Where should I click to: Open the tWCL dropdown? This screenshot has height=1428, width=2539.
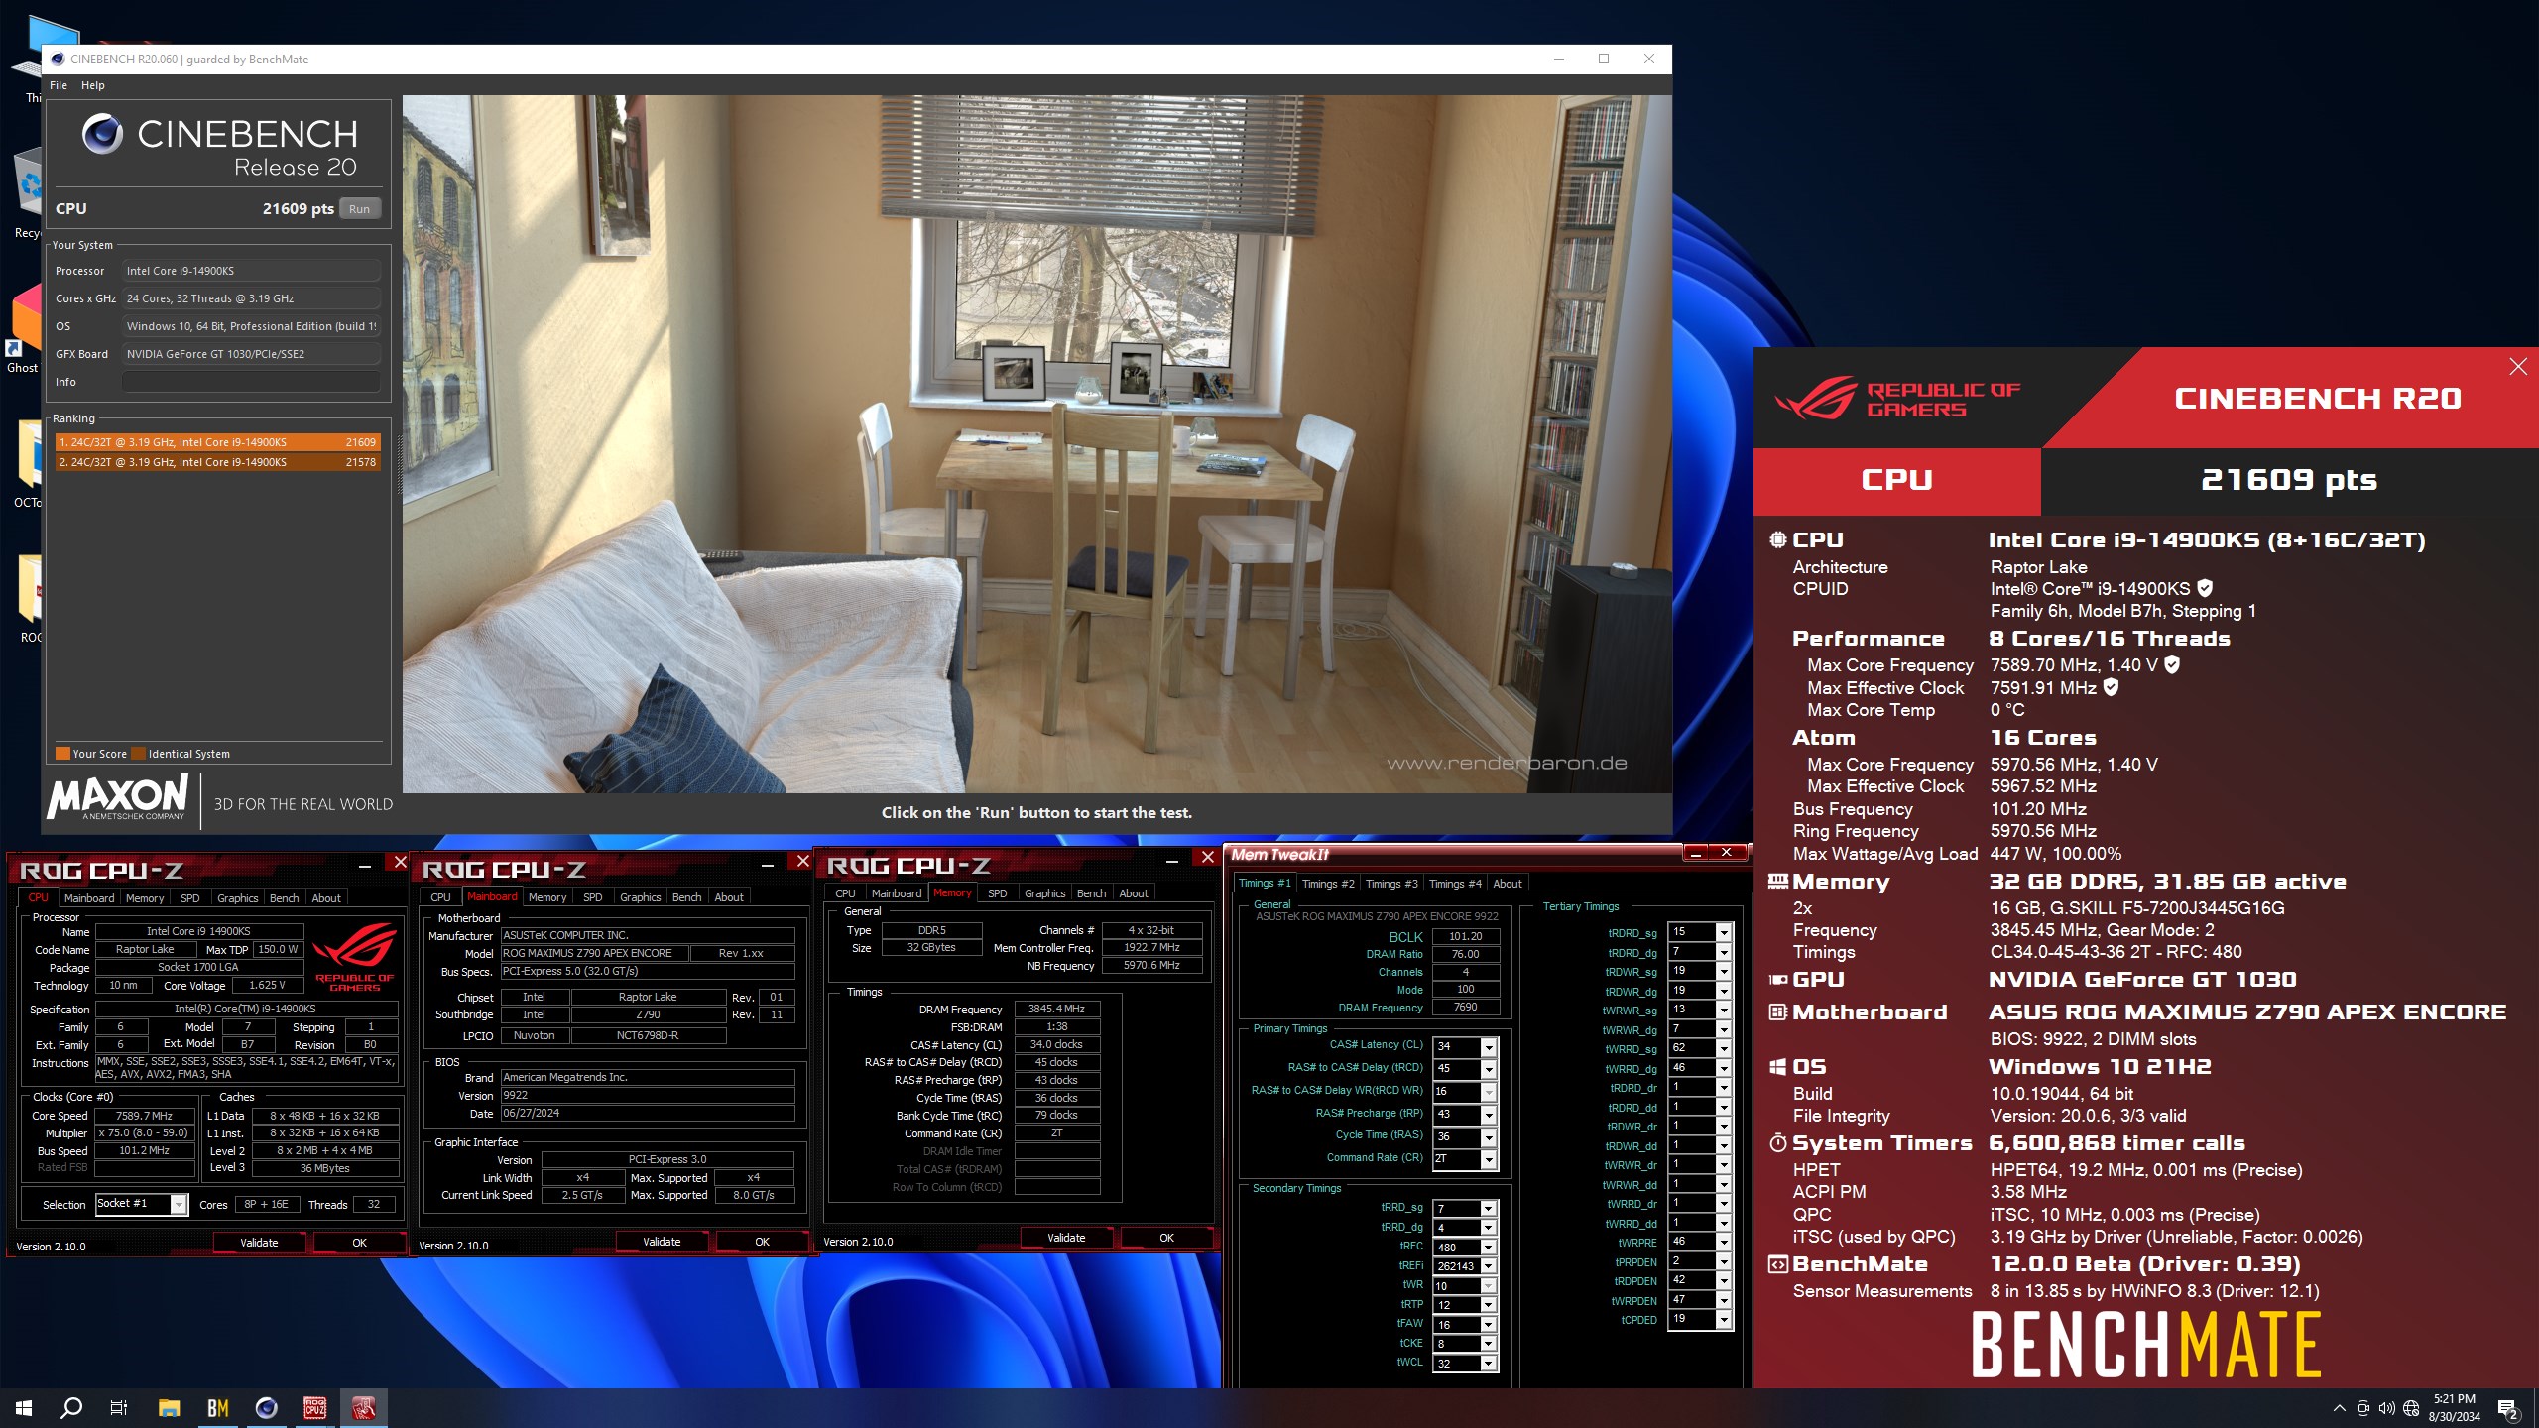coord(1488,1364)
